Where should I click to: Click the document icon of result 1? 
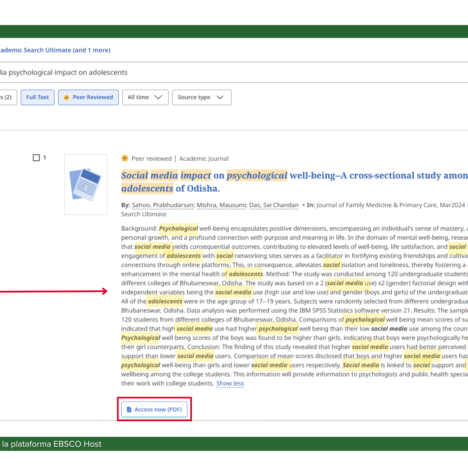pos(85,184)
